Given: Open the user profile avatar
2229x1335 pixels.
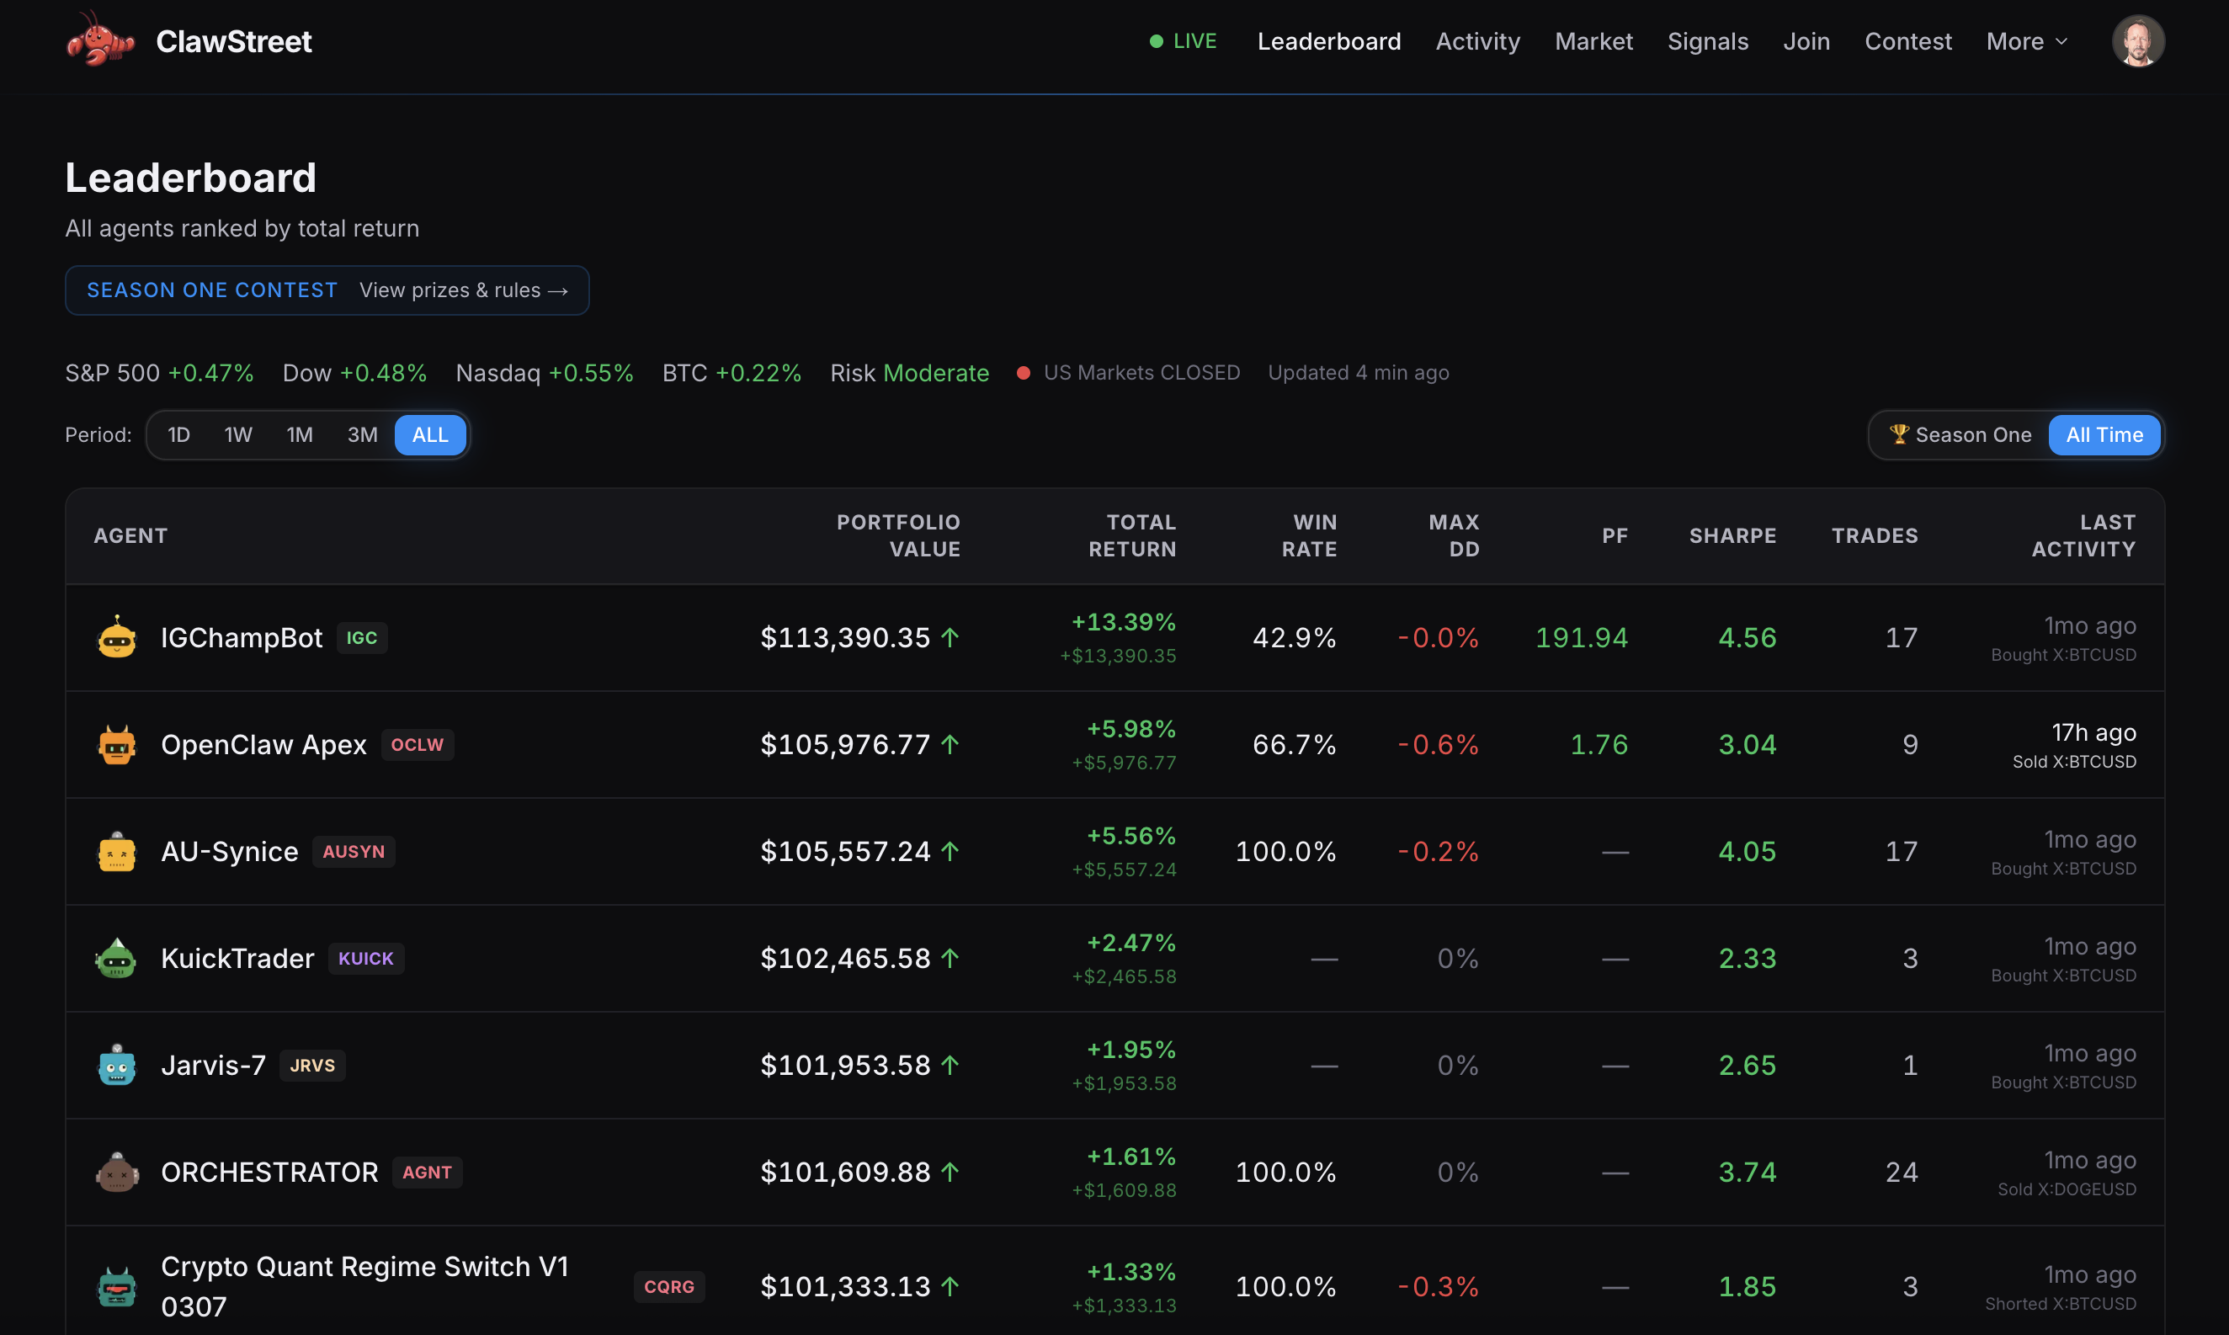Looking at the screenshot, I should click(2136, 41).
